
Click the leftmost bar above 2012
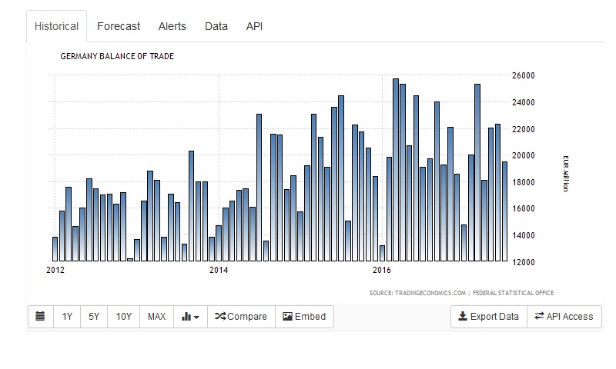tap(55, 249)
